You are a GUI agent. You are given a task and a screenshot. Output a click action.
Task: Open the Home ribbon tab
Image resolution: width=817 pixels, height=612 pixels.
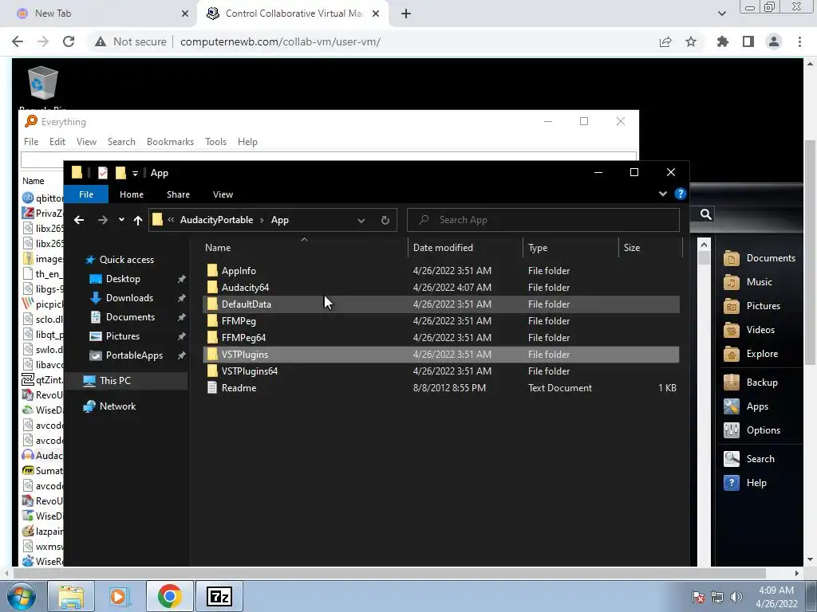click(x=132, y=194)
